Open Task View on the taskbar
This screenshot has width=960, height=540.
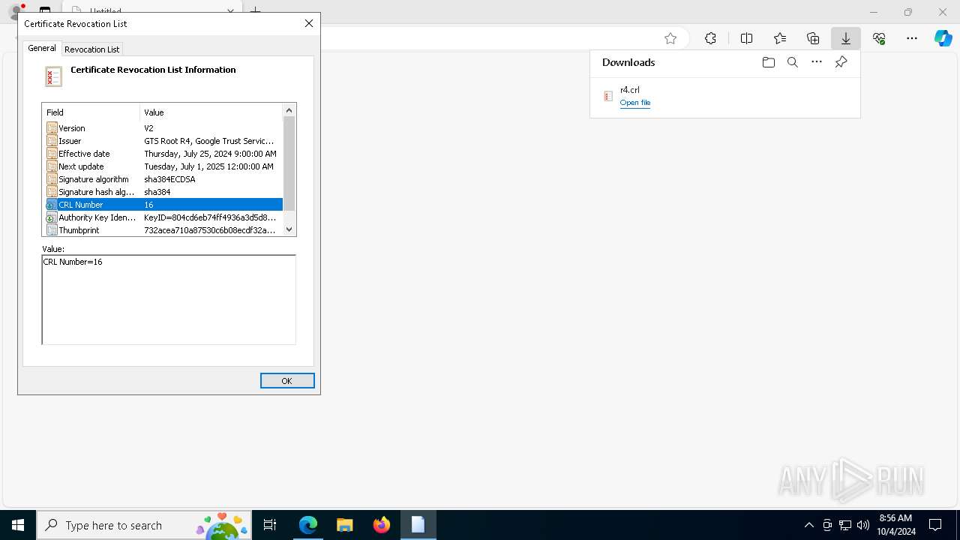point(270,525)
